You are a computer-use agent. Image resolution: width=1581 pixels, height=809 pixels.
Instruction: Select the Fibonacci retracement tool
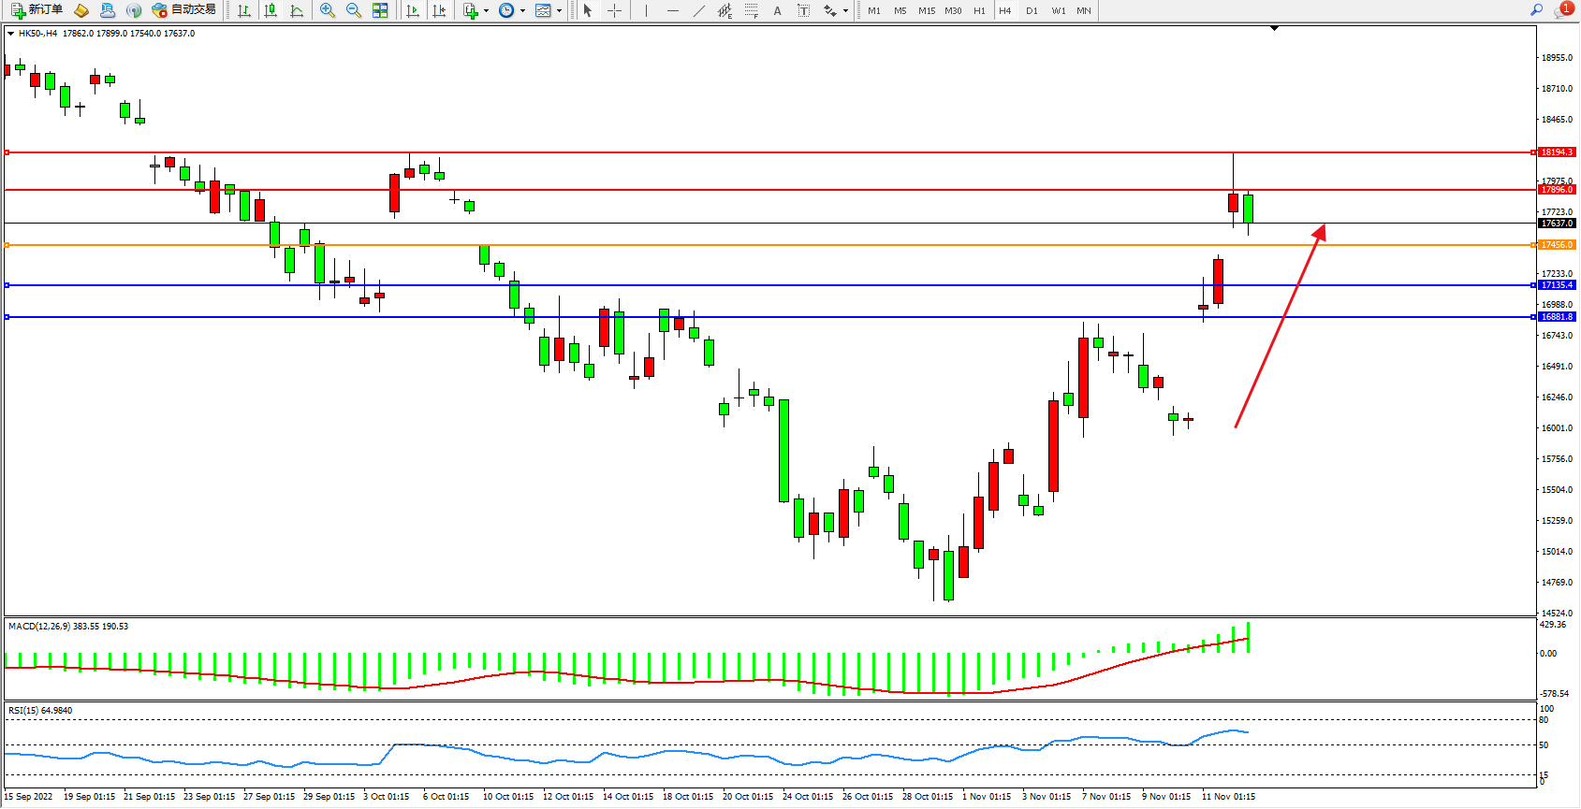pos(751,10)
